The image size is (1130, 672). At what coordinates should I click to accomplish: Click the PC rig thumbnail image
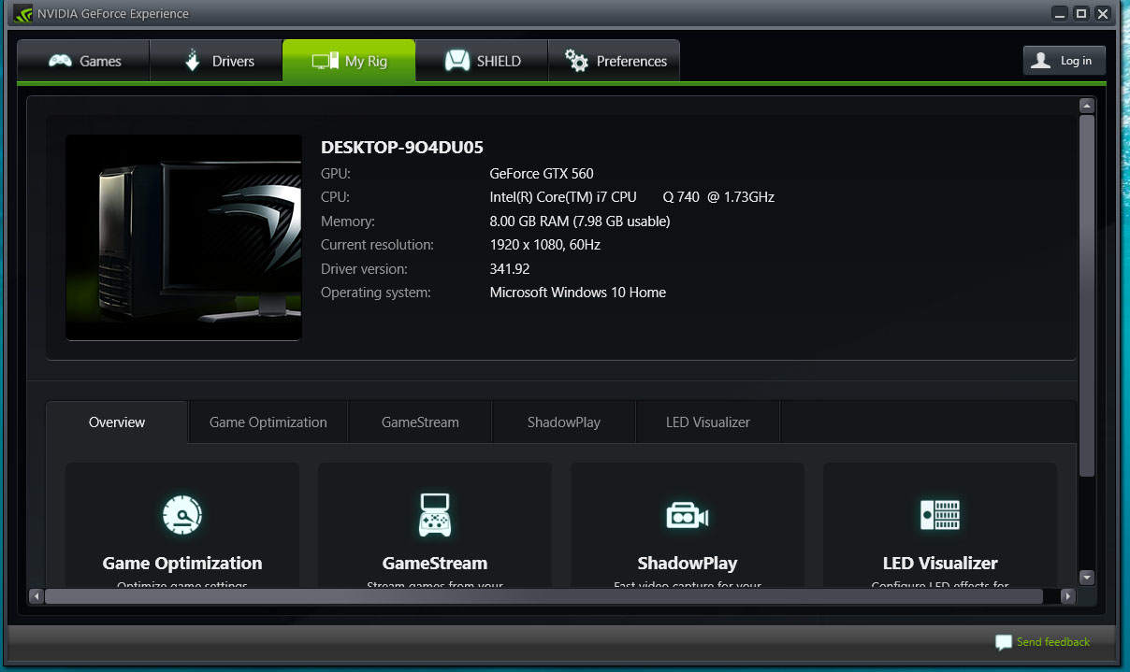point(183,237)
